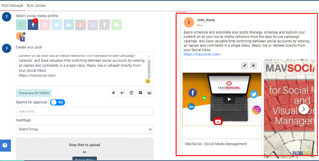Choose the Twitter profile icon
The height and width of the screenshot is (161, 319).
[57, 25]
